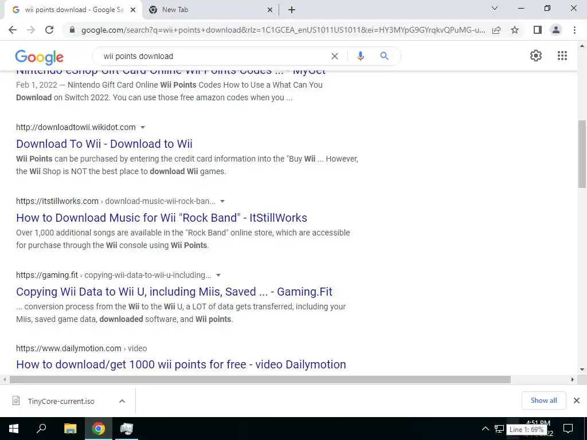Go to Google home via the logo

click(40, 57)
